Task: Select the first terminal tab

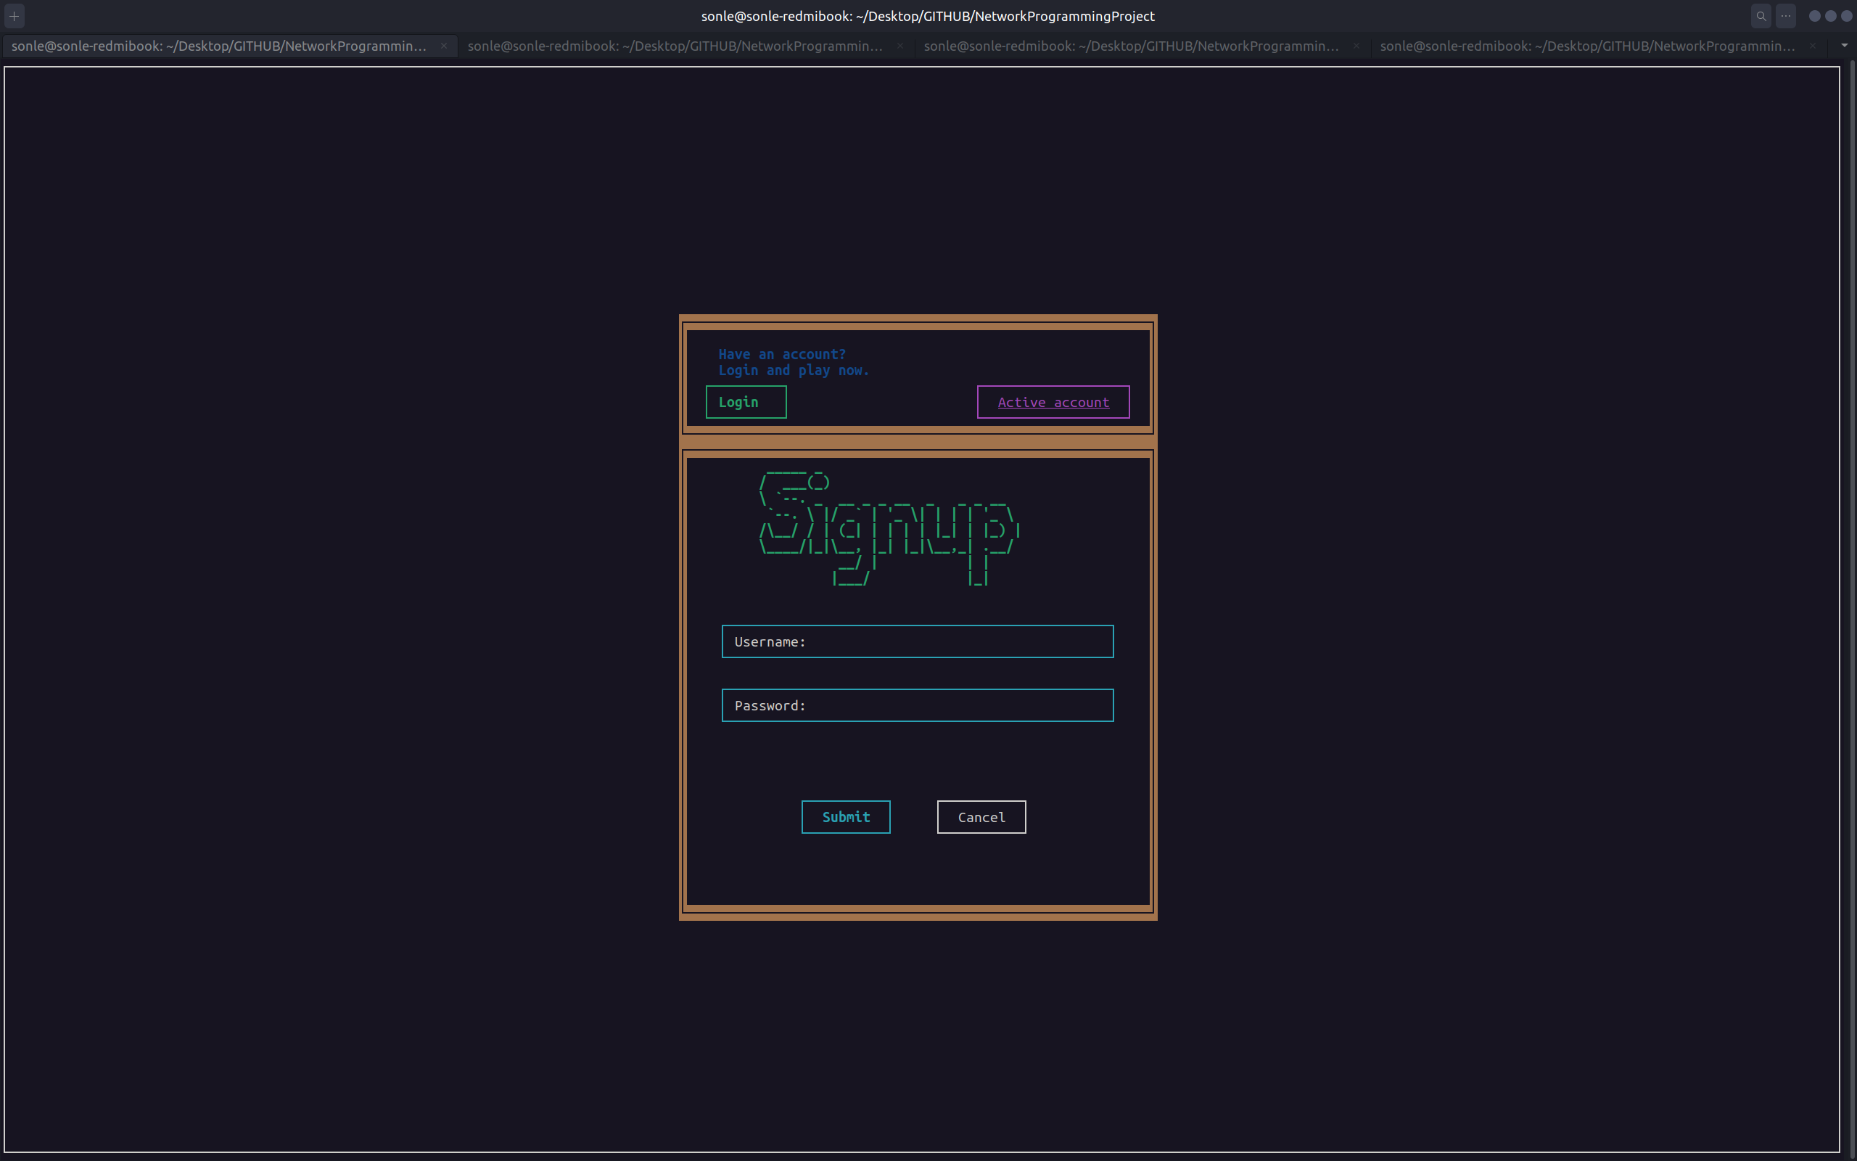Action: point(218,46)
